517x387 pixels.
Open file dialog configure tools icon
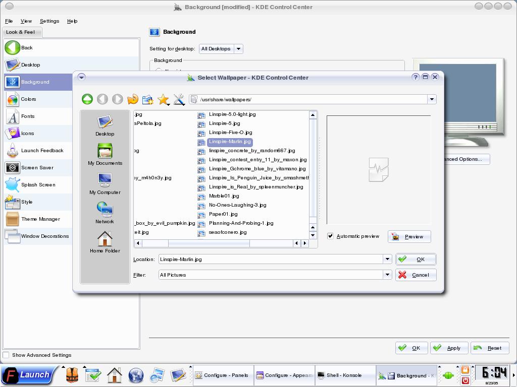coord(179,99)
